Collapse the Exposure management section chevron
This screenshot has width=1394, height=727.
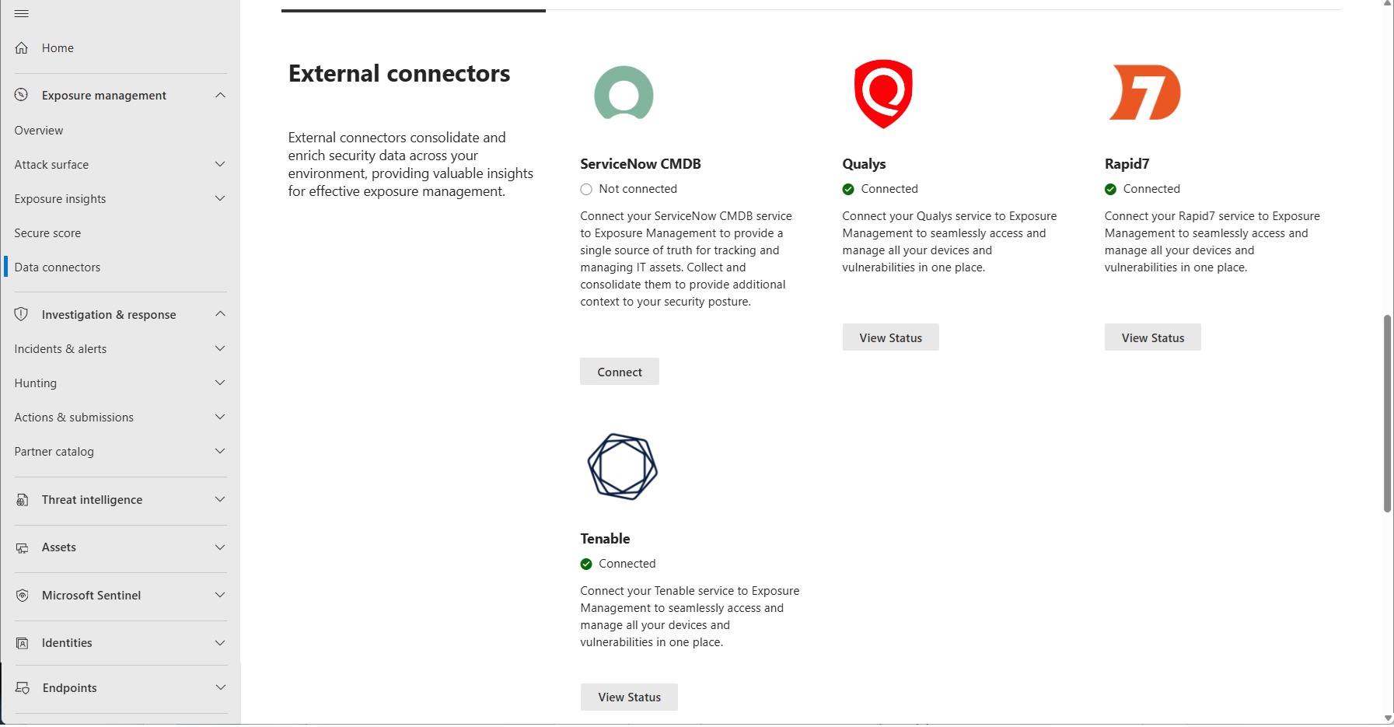(220, 95)
